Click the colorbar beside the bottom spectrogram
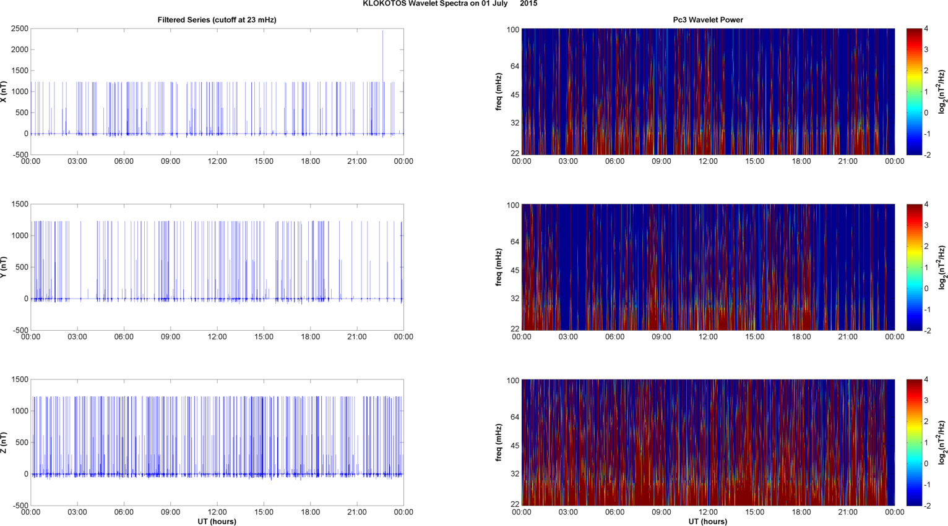Screen dimensions: 948x526 [915, 443]
